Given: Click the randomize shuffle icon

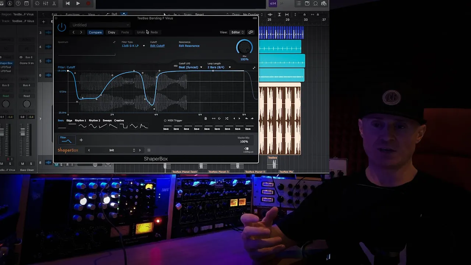Looking at the screenshot, I should click(227, 119).
